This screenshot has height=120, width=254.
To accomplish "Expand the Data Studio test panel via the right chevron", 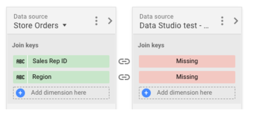I will point(236,21).
